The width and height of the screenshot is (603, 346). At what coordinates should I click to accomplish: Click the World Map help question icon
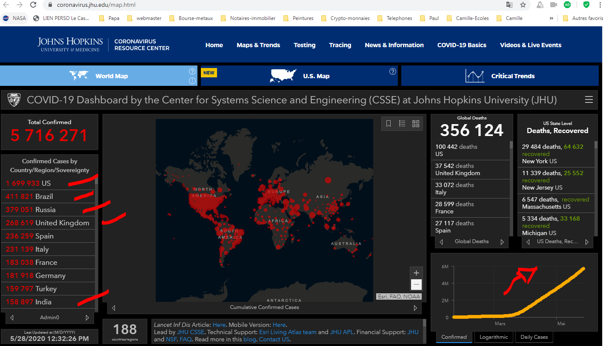[192, 71]
